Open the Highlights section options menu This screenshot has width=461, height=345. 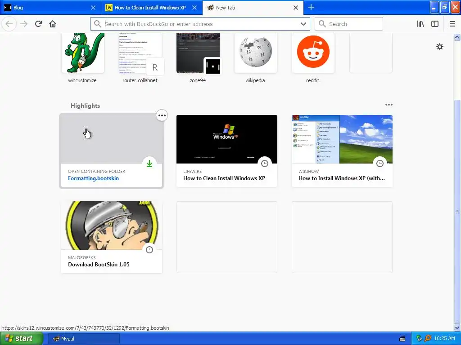[x=389, y=105]
